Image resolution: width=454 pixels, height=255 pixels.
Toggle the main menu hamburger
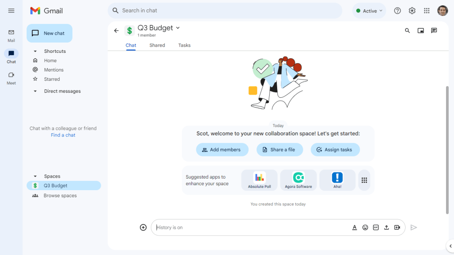11,11
